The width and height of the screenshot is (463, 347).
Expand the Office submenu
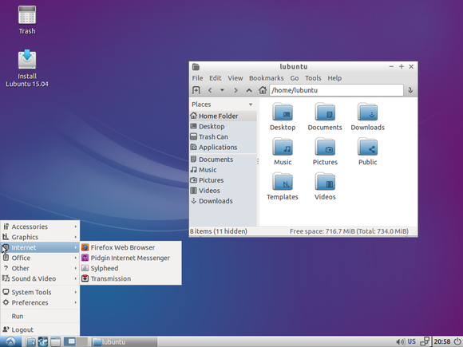click(40, 258)
